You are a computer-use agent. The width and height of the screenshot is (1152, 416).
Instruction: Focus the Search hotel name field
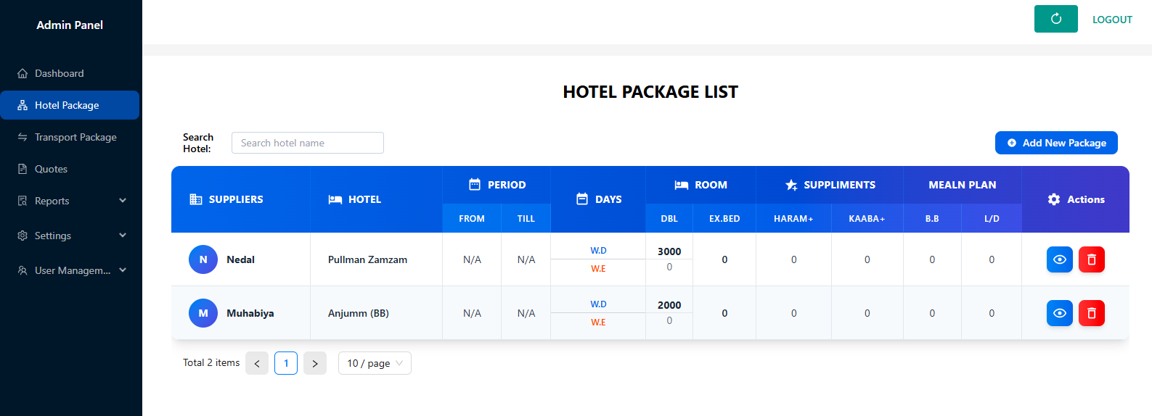[x=308, y=143]
